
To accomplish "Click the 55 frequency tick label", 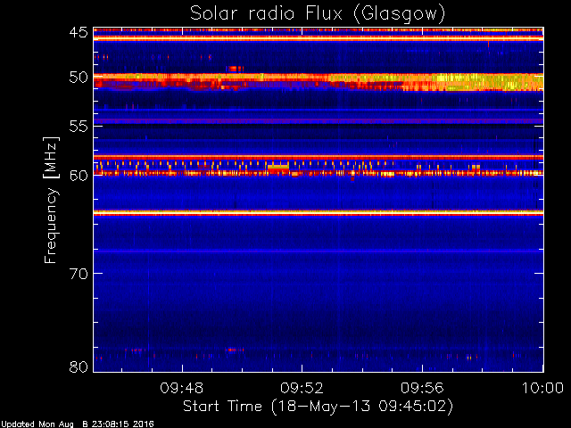I will (79, 127).
